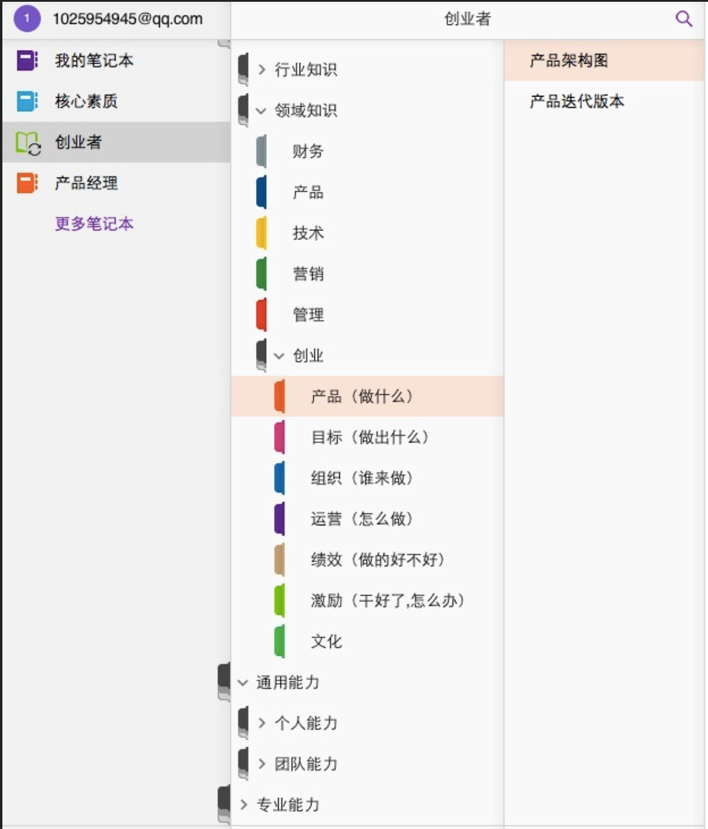Select the 个人能力 group label
The image size is (708, 829).
[x=305, y=723]
